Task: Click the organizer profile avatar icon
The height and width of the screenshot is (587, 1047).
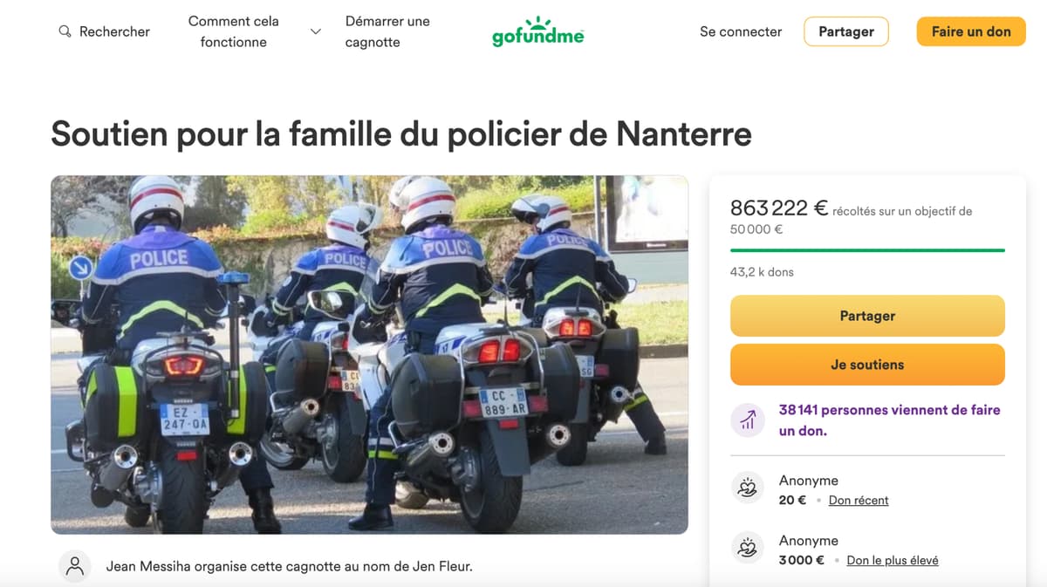Action: click(75, 566)
